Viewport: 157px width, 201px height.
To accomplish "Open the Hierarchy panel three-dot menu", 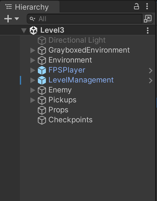I will click(147, 6).
